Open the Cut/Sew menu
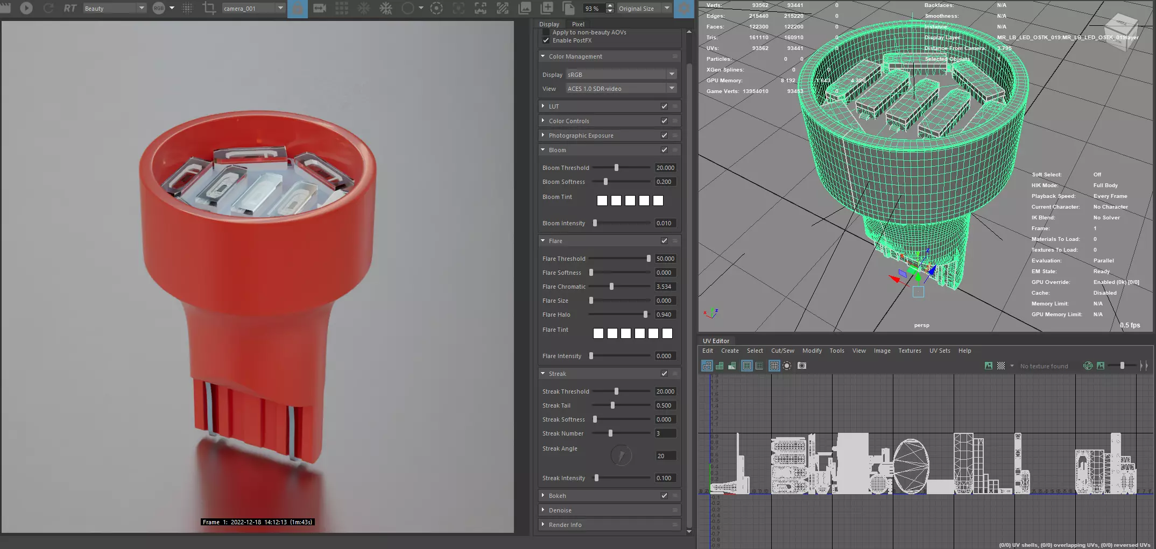 [783, 351]
